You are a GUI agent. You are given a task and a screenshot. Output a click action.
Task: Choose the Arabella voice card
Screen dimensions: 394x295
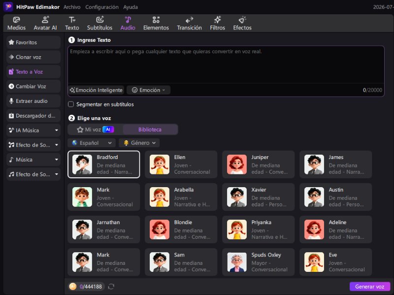click(x=181, y=197)
